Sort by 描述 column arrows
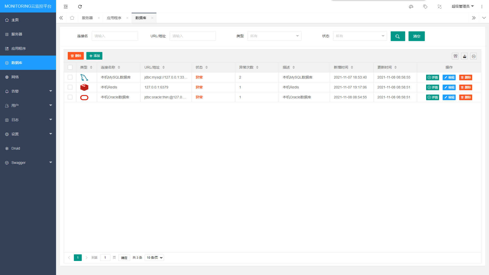This screenshot has height=275, width=489. (294, 67)
